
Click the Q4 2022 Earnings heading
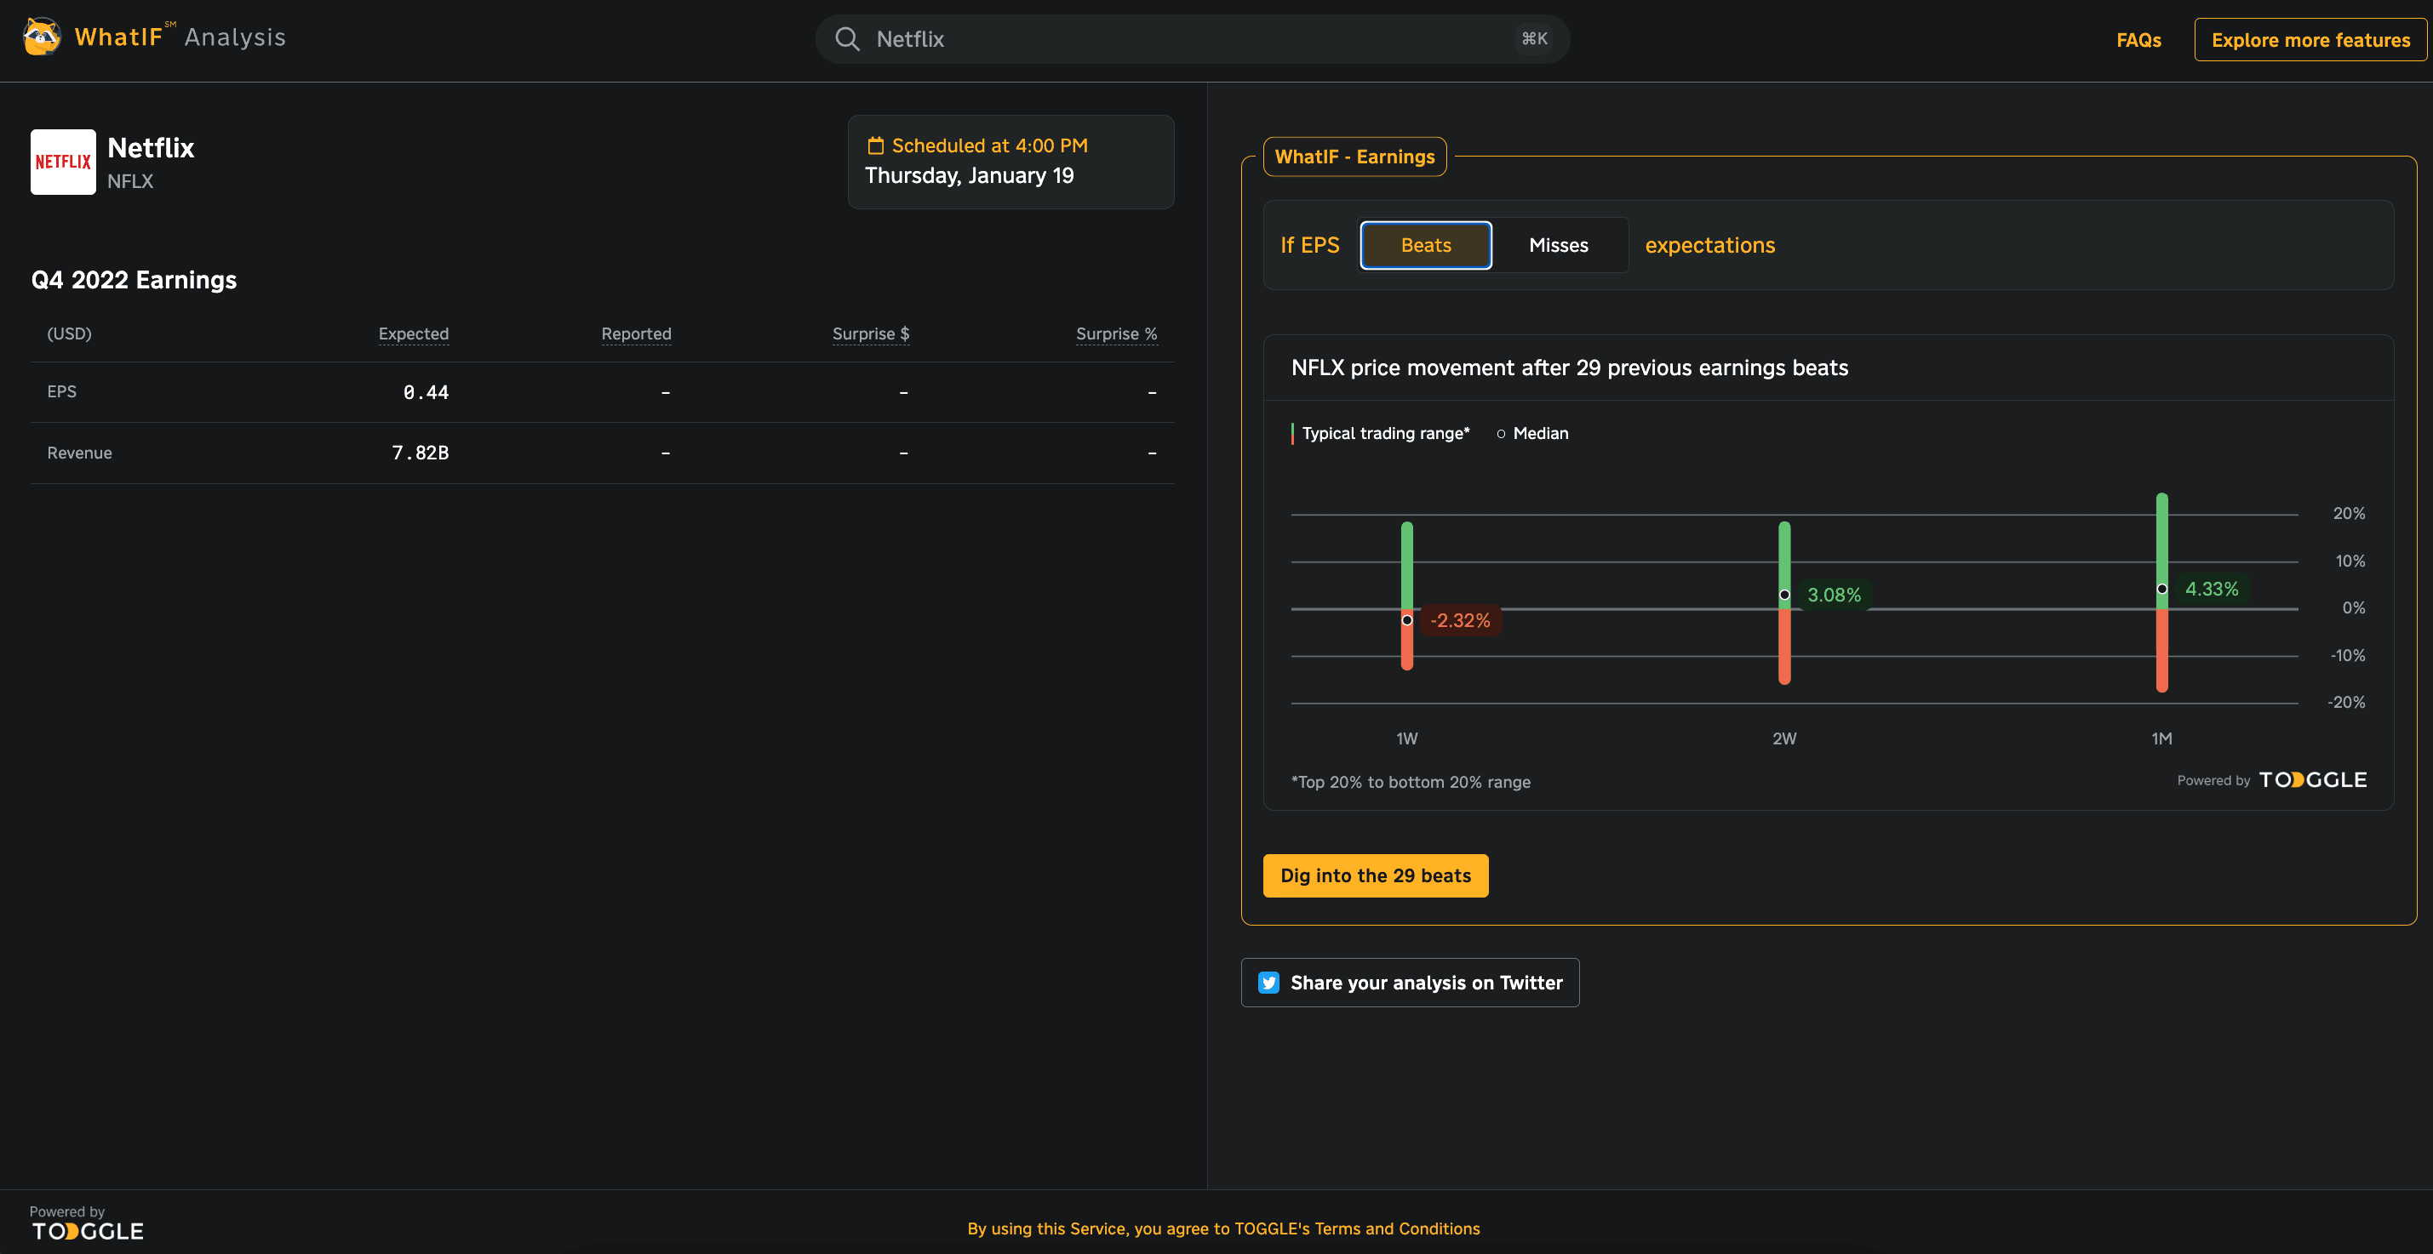[x=135, y=280]
